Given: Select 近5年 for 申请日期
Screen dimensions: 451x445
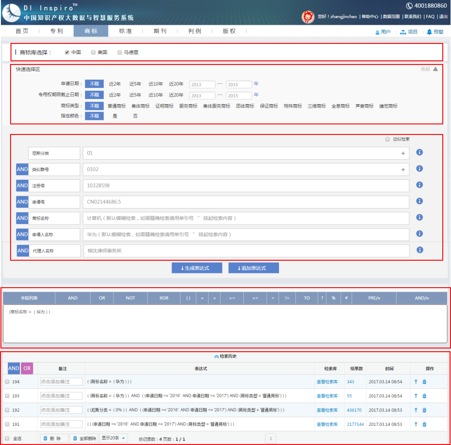Looking at the screenshot, I should pos(134,84).
